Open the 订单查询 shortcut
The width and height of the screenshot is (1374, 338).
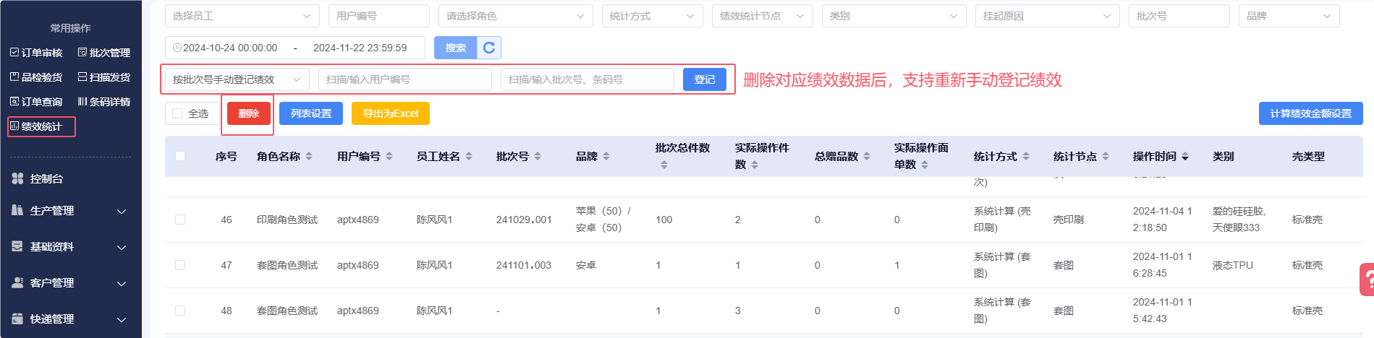(36, 102)
